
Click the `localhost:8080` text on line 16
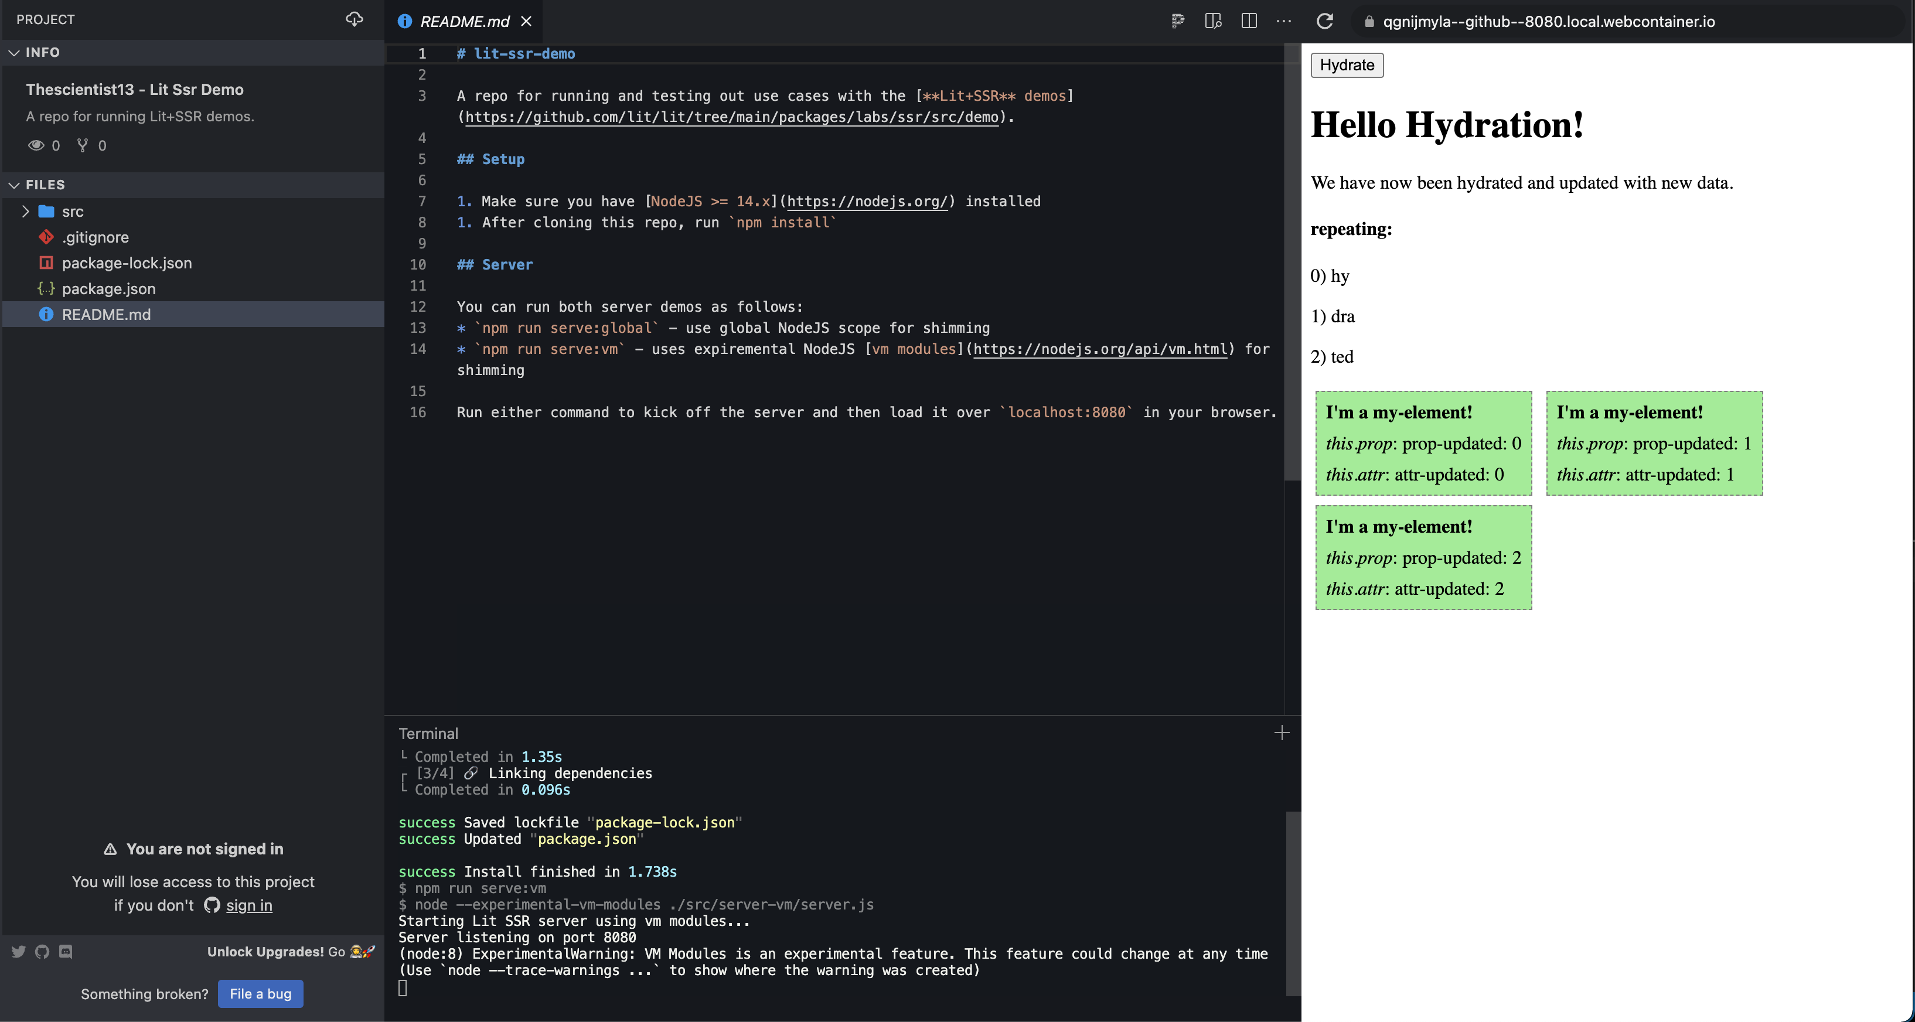pyautogui.click(x=1066, y=413)
